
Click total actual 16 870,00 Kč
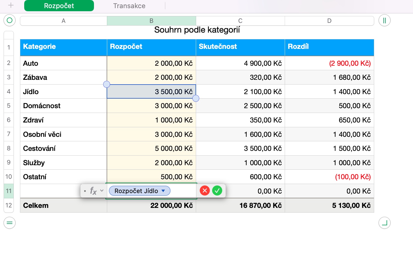click(x=240, y=205)
